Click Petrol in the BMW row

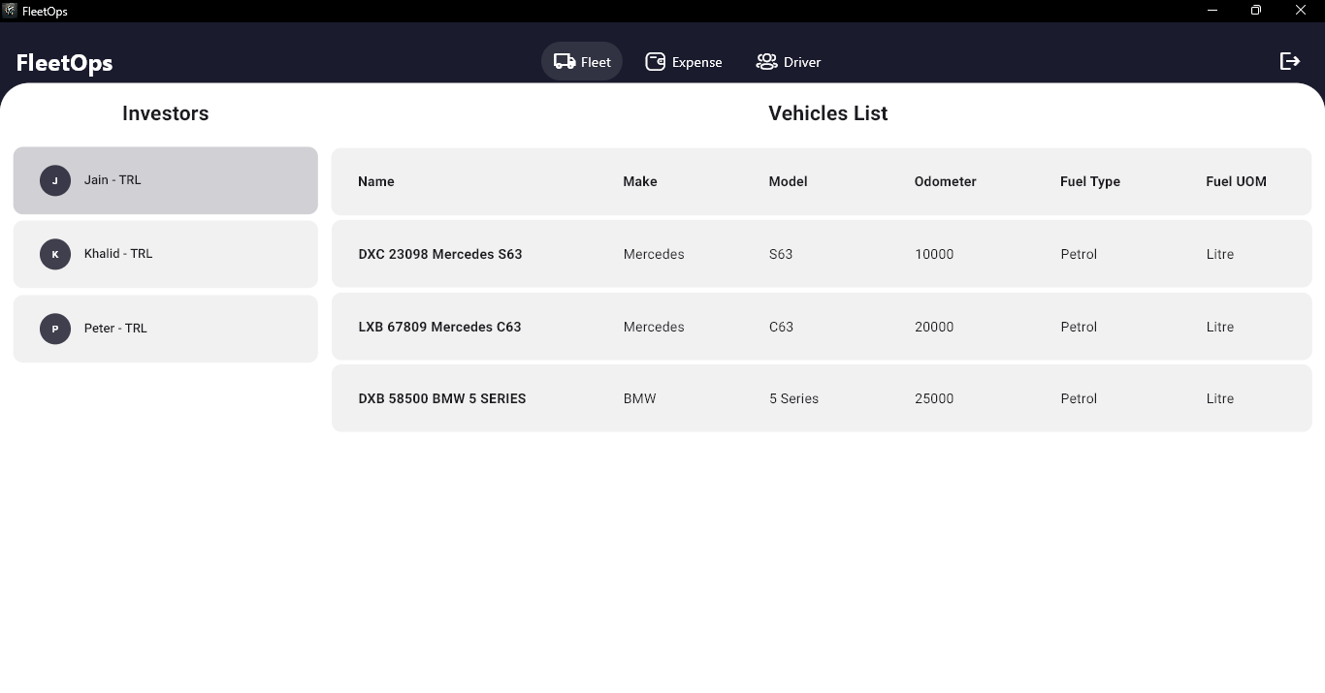click(1079, 398)
